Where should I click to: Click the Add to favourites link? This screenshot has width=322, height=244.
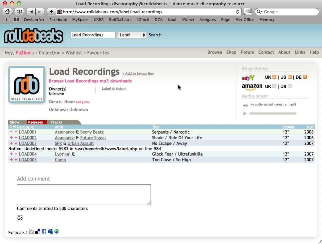(138, 73)
